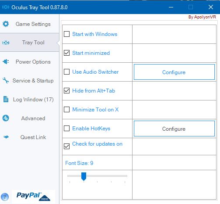The width and height of the screenshot is (220, 204).
Task: Click the Log Window document icon
Action: (6, 99)
